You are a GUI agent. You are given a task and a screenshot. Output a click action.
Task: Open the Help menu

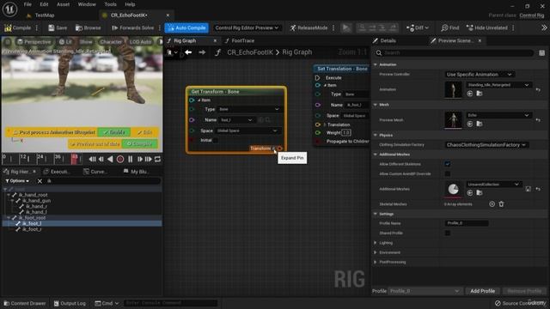tap(130, 4)
